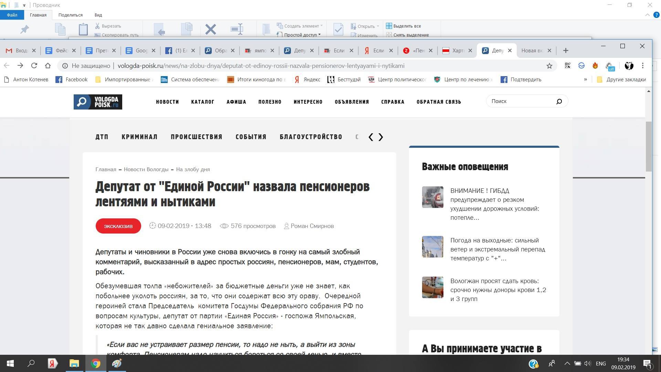
Task: Click 'Новости Вологды' breadcrumb link
Action: tap(146, 169)
